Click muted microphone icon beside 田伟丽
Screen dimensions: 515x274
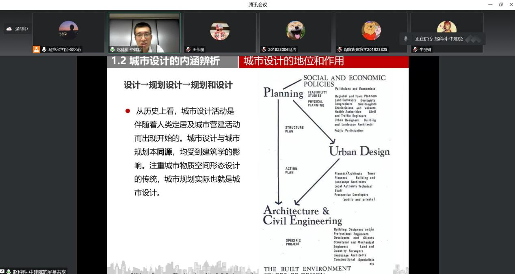coord(188,50)
